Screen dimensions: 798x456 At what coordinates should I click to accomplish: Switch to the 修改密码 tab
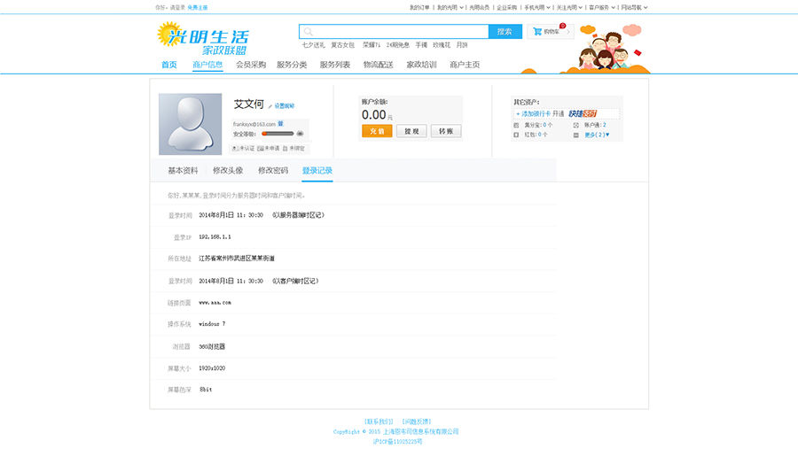272,170
